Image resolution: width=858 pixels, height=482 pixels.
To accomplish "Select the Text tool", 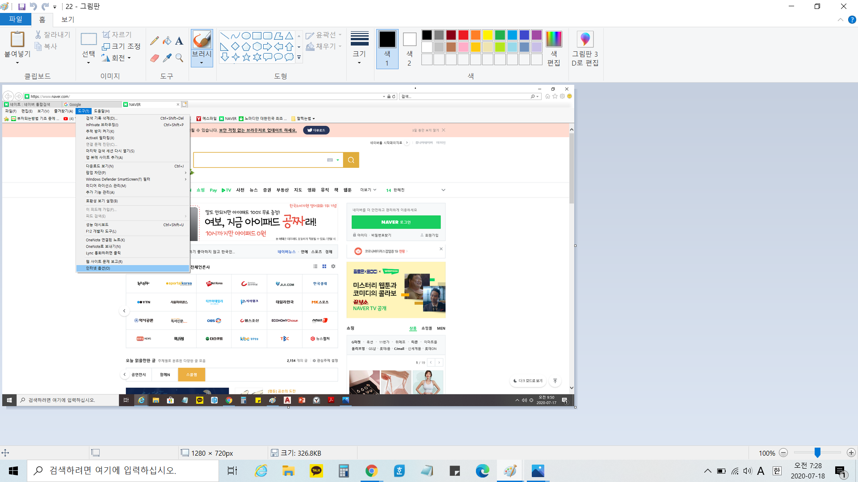I will 179,41.
